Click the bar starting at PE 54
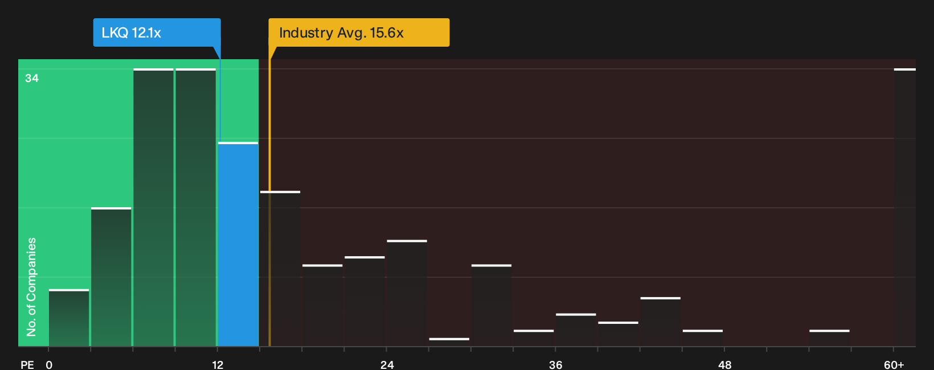 click(829, 338)
